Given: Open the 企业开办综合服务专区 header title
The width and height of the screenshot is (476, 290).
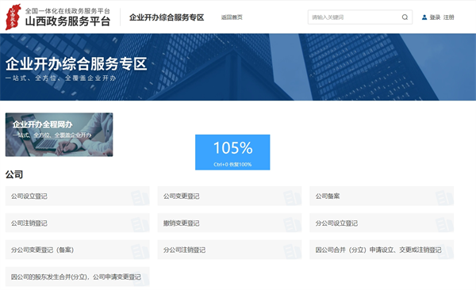Looking at the screenshot, I should tap(167, 17).
